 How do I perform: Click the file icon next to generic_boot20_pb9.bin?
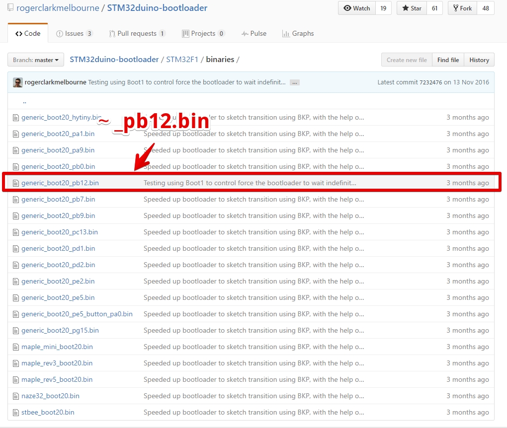[x=16, y=216]
